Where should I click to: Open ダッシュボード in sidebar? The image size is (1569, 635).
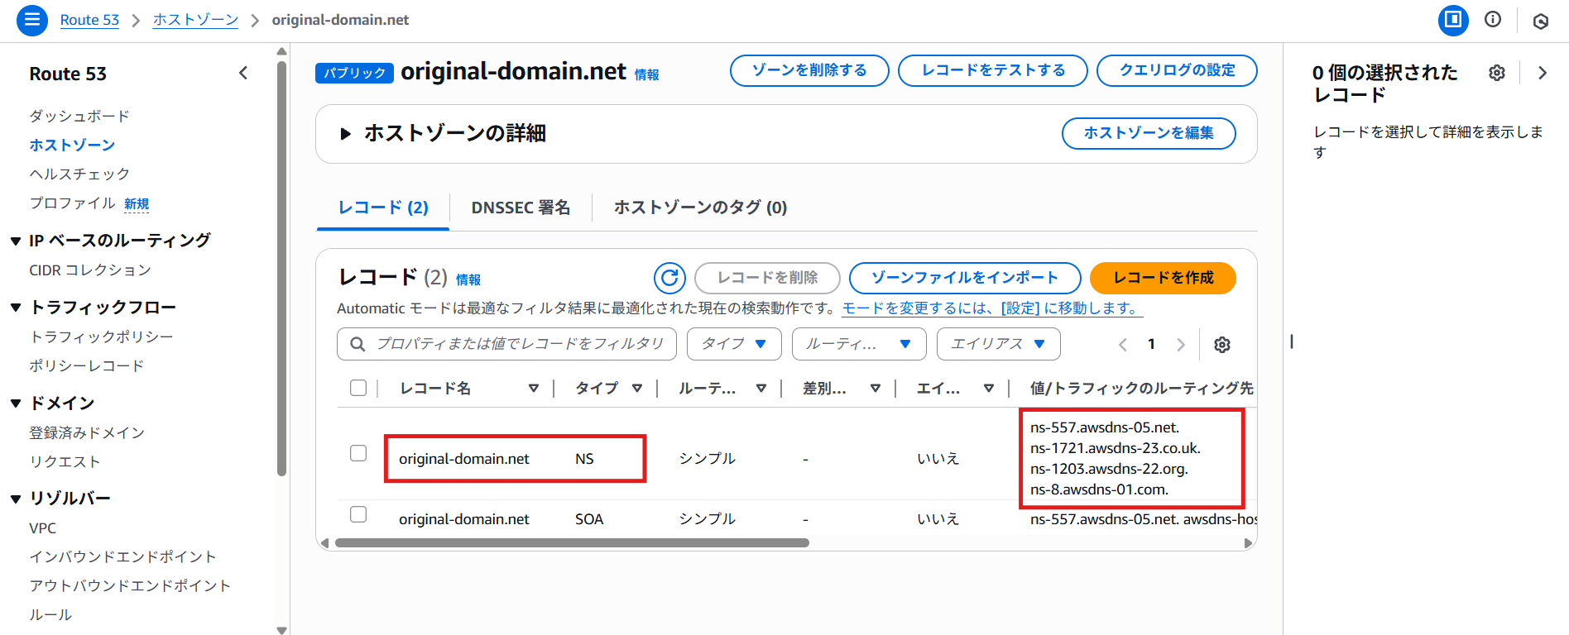coord(79,116)
